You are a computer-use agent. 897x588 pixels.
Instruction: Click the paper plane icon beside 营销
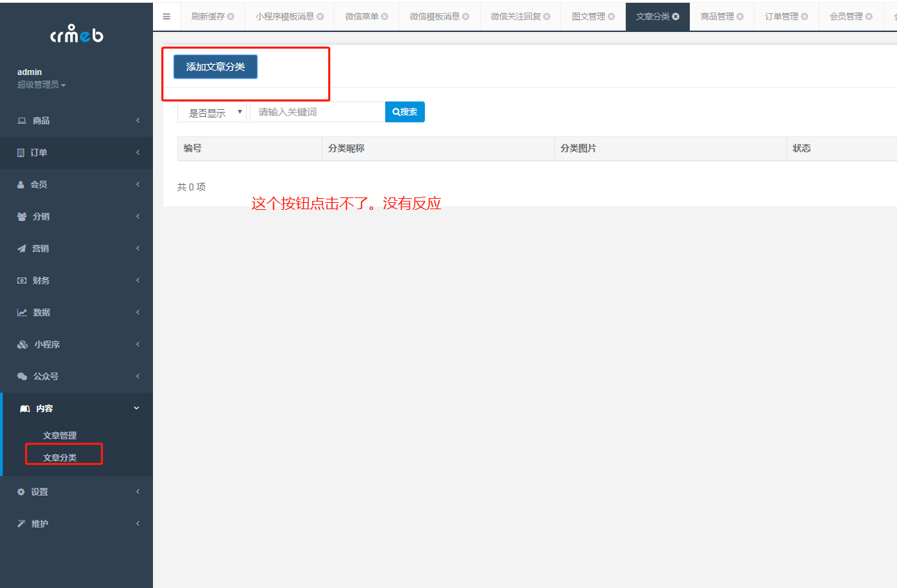[x=22, y=249]
